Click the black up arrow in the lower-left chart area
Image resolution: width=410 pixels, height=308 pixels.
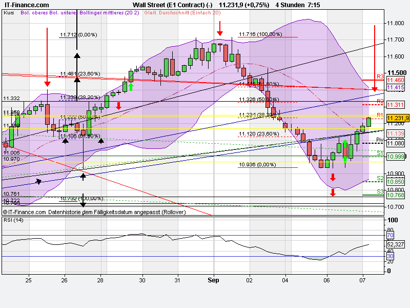[x=38, y=181]
